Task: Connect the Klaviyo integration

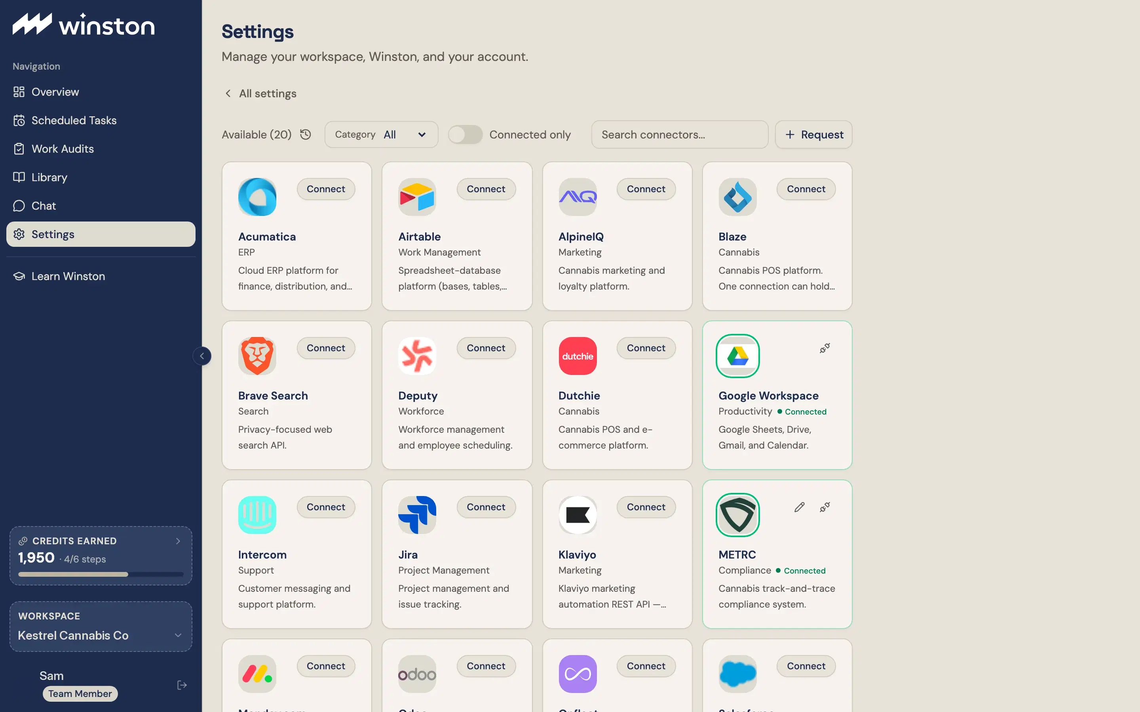Action: click(646, 507)
